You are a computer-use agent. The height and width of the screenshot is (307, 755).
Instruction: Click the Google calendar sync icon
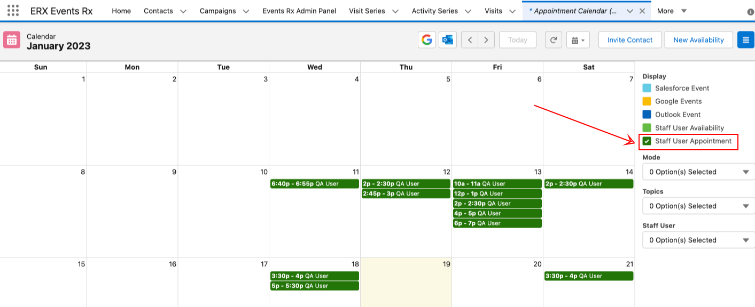tap(426, 40)
